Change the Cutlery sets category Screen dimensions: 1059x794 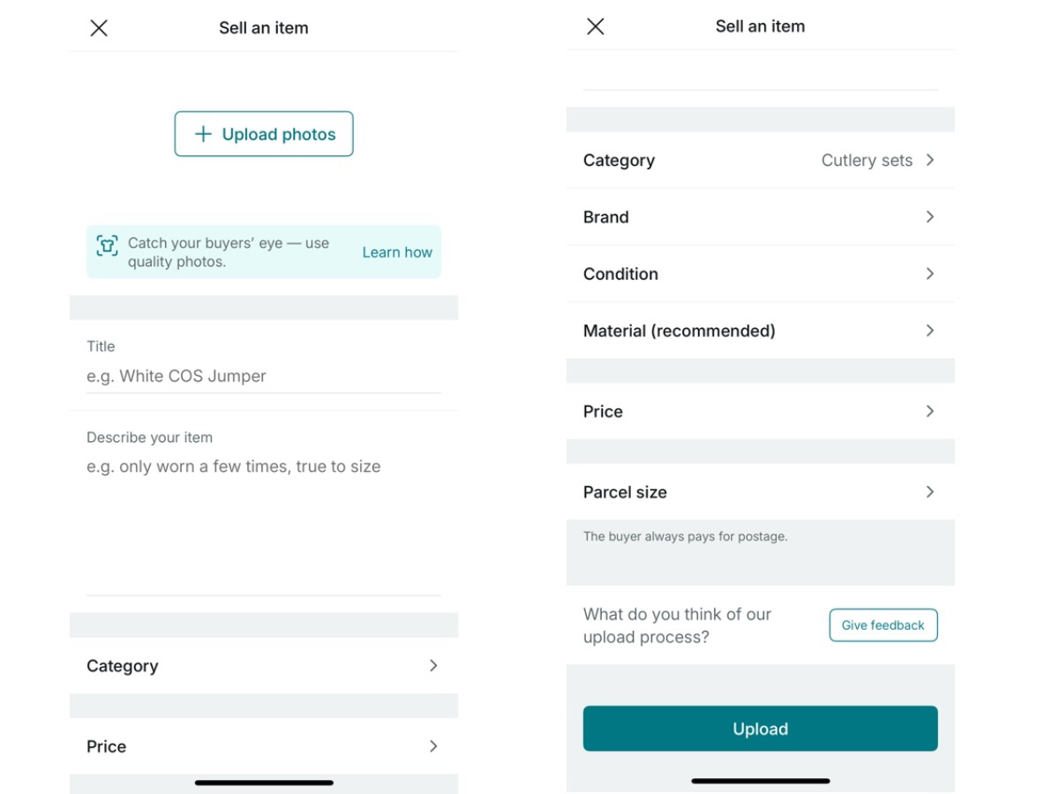tap(867, 161)
